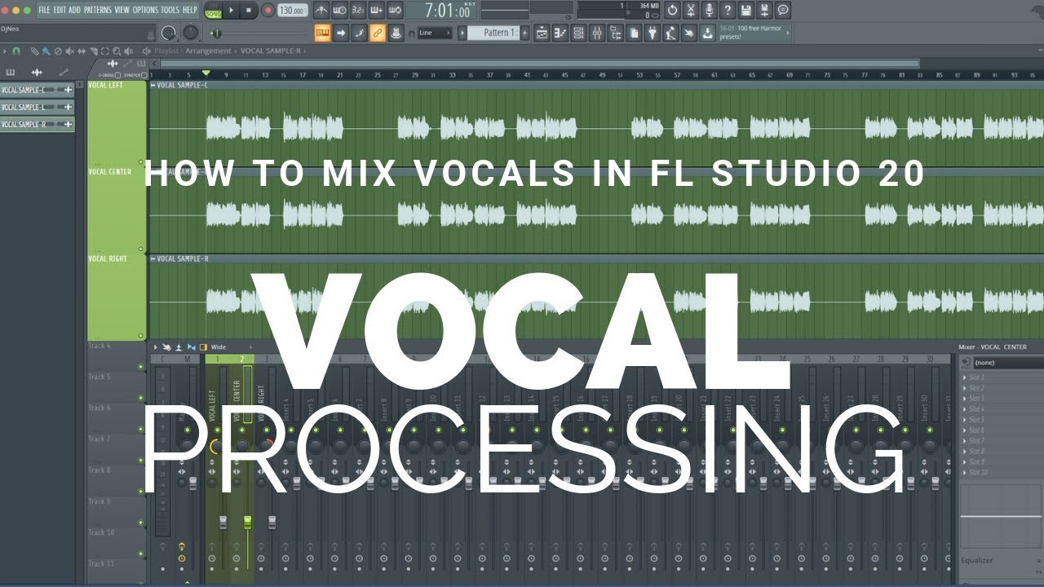Open the help question mark icon
This screenshot has height=587, width=1044.
click(x=728, y=11)
